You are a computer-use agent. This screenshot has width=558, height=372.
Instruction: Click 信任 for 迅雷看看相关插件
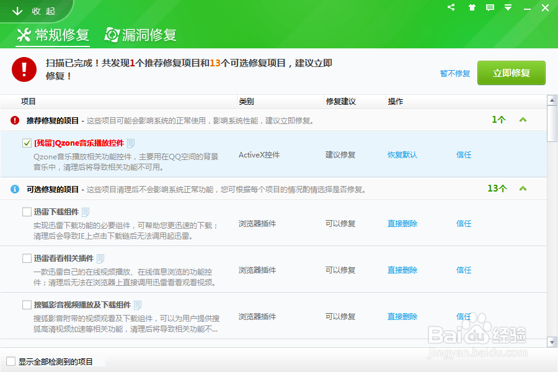(x=464, y=270)
